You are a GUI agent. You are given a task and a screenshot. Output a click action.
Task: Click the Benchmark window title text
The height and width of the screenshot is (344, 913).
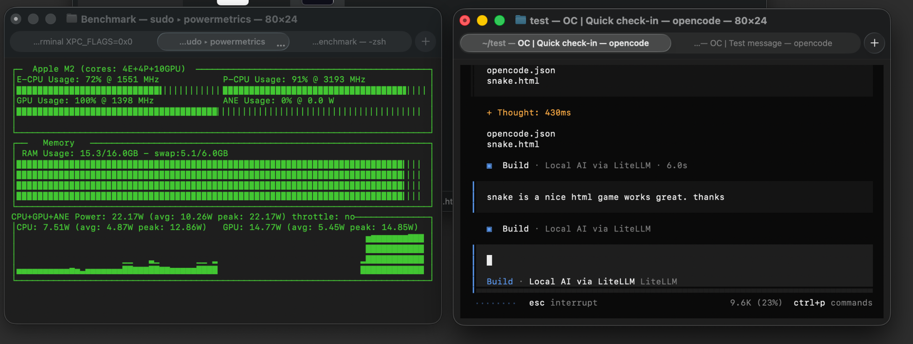coord(189,19)
